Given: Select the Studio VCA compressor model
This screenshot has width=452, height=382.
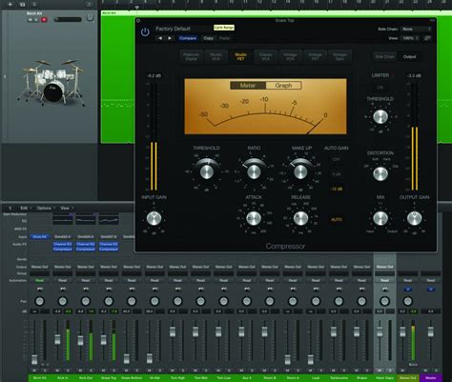Looking at the screenshot, I should [216, 56].
